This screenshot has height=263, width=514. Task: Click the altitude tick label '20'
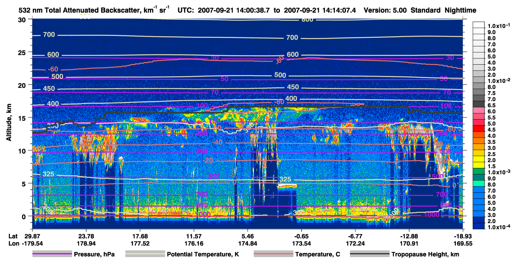pos(23,85)
